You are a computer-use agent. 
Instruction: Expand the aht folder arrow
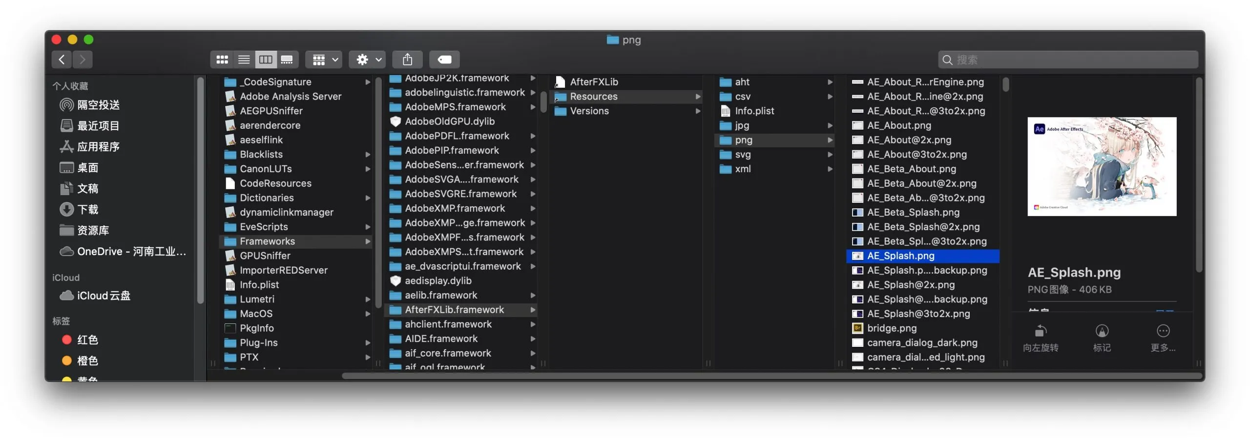[830, 82]
